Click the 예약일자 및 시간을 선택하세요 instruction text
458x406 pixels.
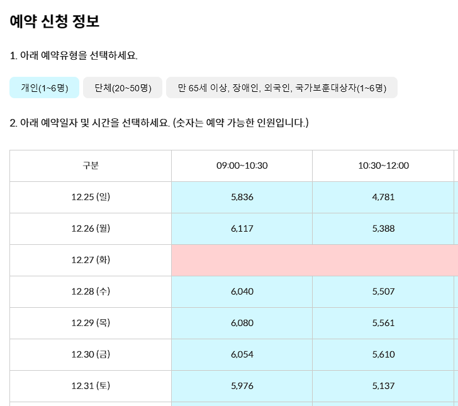coord(159,123)
